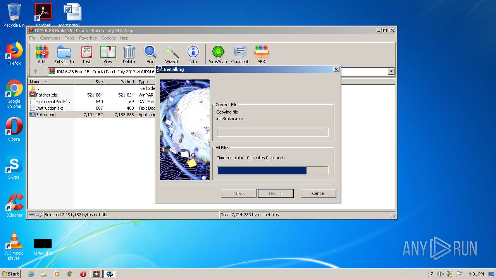Viewport: 496px width, 279px height.
Task: Run VirusScan from the toolbar
Action: (x=218, y=54)
